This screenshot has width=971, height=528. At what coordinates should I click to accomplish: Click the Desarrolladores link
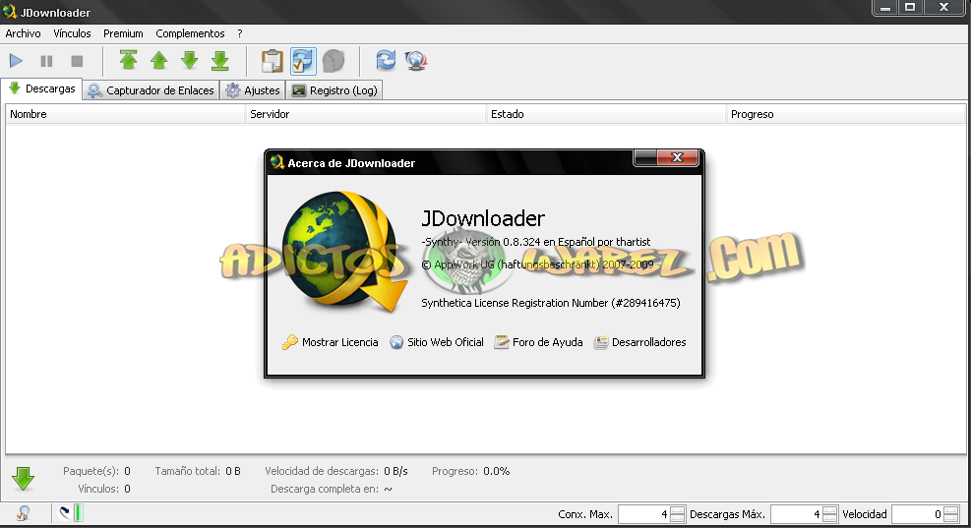[649, 342]
